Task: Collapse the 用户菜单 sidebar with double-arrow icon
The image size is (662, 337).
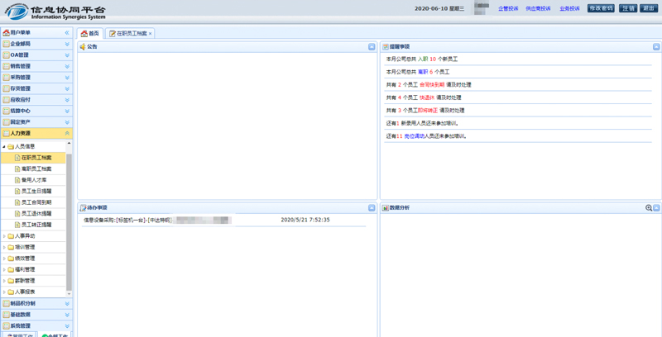Action: point(67,33)
